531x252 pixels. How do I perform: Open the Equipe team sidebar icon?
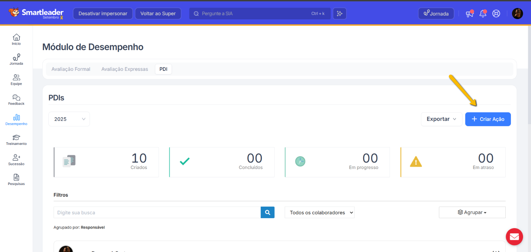pyautogui.click(x=16, y=80)
